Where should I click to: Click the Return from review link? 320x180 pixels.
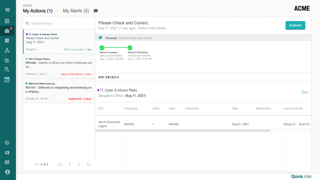tap(73, 50)
